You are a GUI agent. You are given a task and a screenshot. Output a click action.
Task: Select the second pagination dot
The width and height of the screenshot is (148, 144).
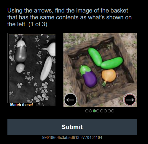90,111
